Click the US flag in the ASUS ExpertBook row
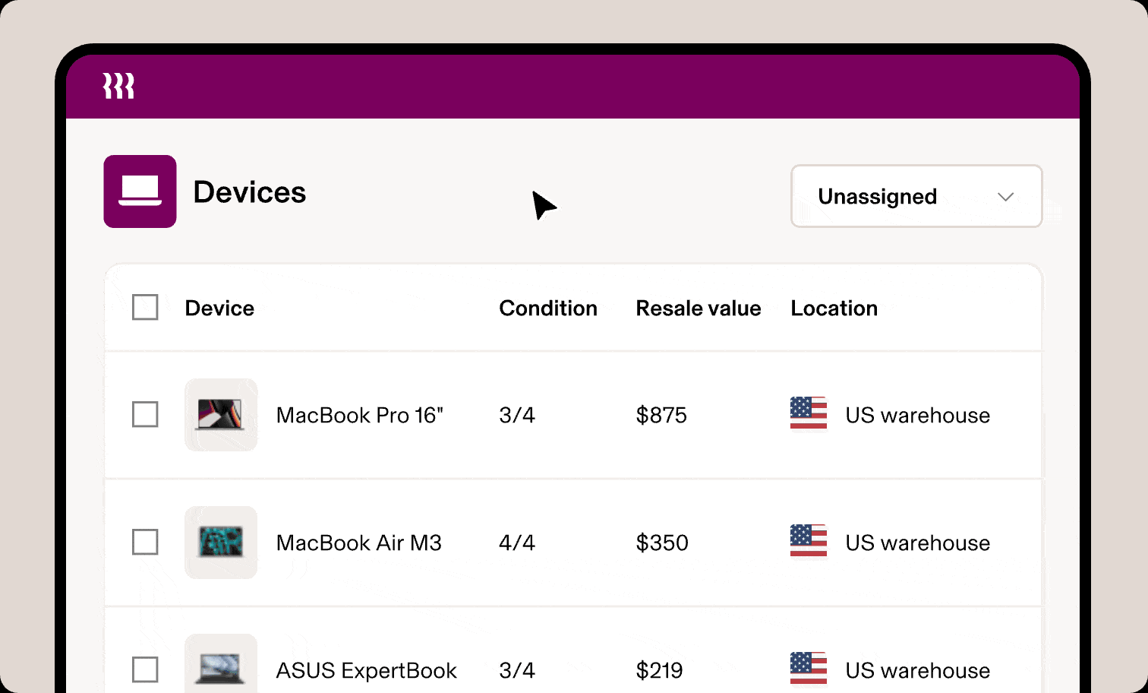The image size is (1148, 693). (809, 669)
